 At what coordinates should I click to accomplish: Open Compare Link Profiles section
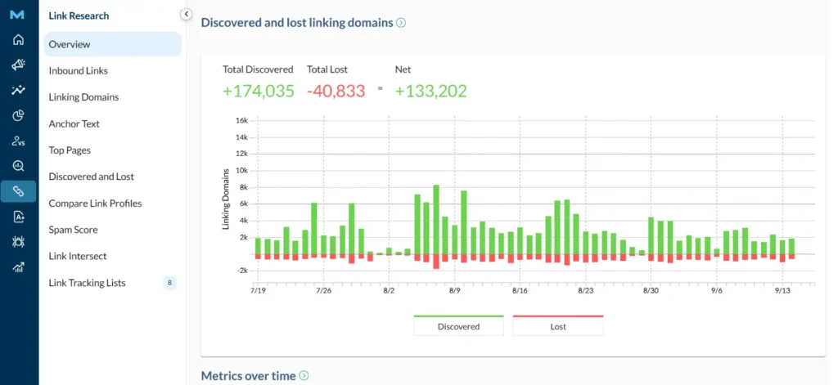[95, 204]
